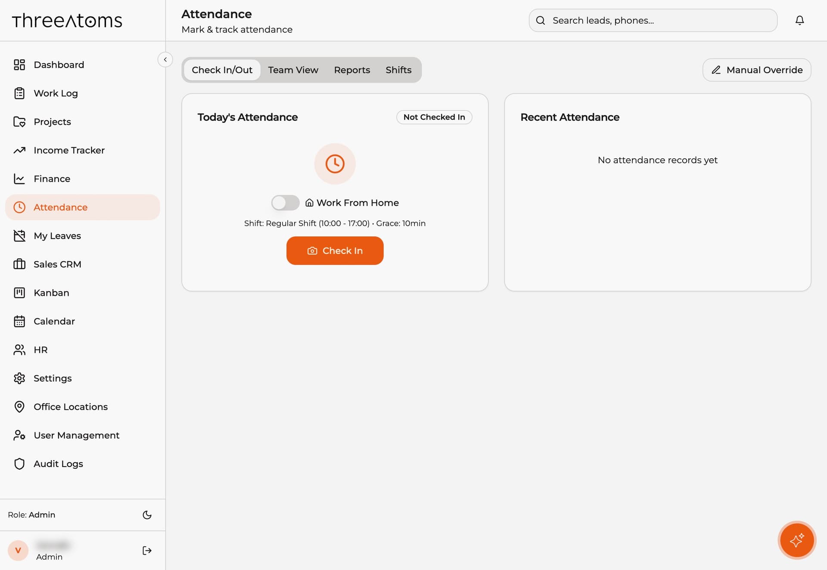
Task: Switch to the Team View tab
Action: click(x=293, y=70)
